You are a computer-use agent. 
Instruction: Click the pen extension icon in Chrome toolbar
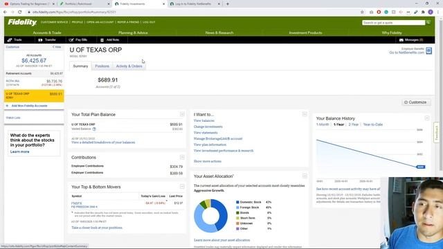tap(415, 12)
